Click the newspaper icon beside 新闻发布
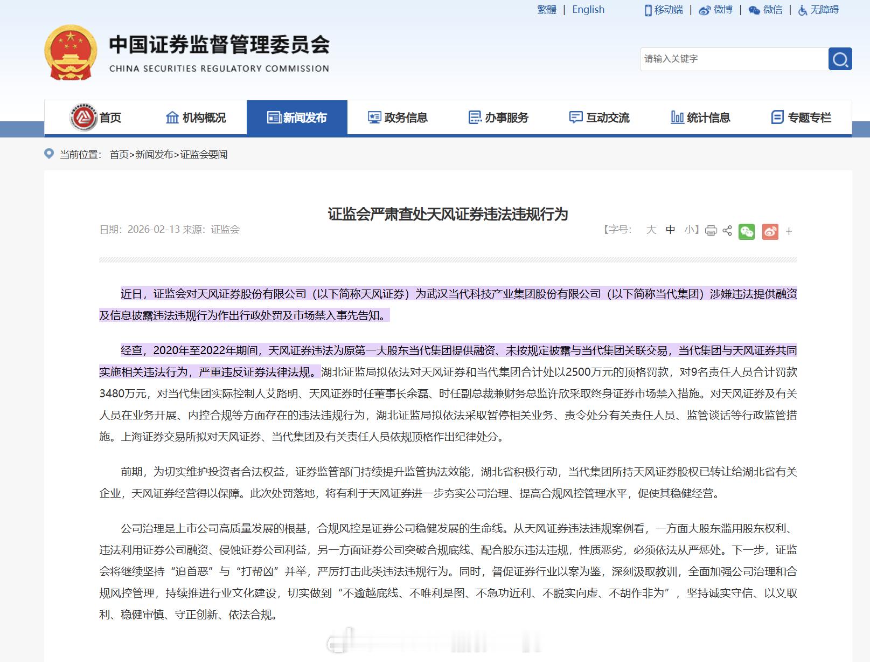 (x=274, y=117)
